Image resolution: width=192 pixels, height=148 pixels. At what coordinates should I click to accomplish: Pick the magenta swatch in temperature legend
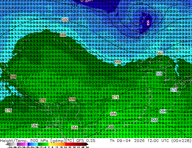click(x=24, y=144)
